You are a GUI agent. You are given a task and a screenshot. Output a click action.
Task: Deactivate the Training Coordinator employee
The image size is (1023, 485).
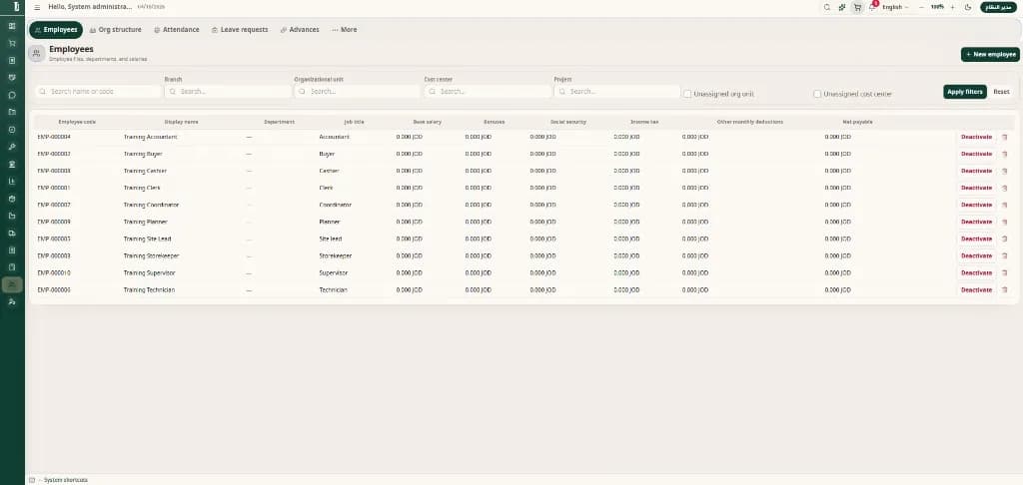coord(976,205)
